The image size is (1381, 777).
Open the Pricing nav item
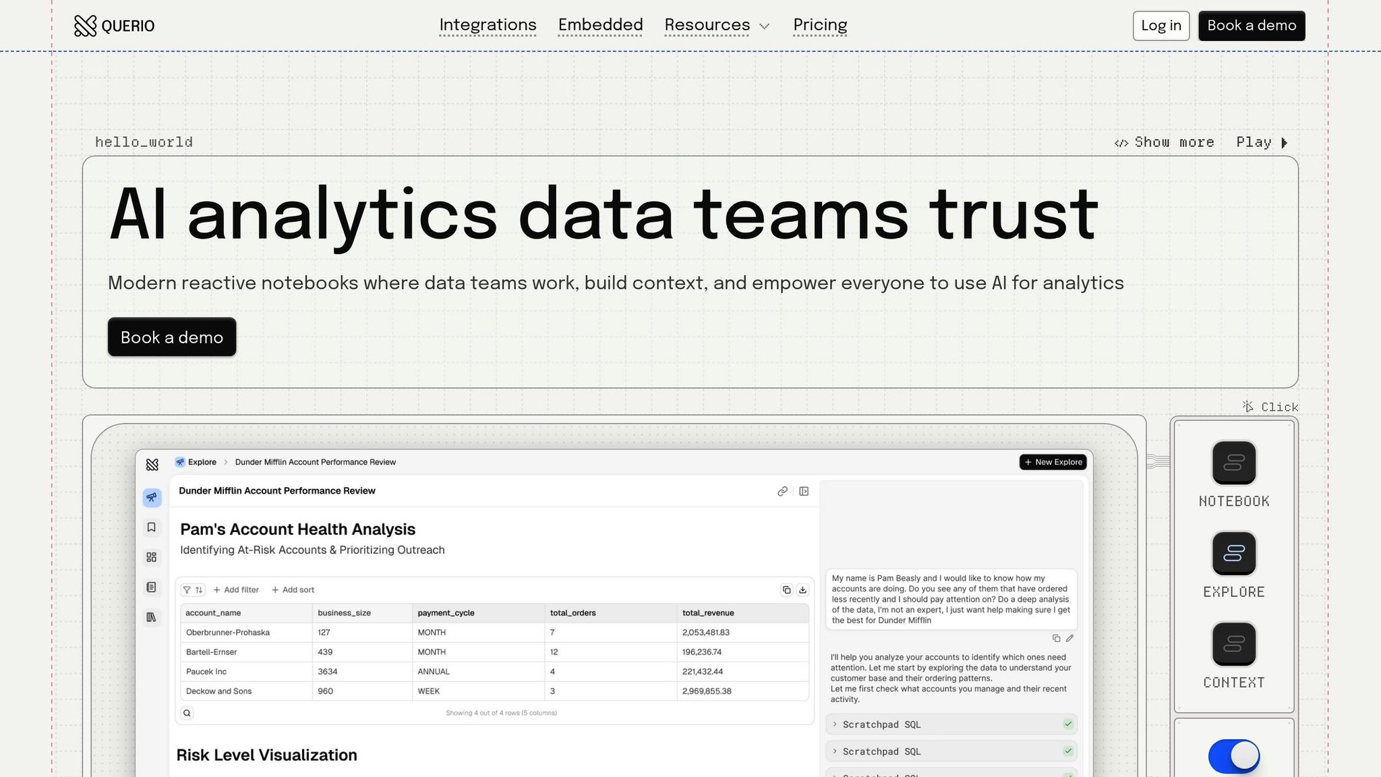tap(820, 26)
